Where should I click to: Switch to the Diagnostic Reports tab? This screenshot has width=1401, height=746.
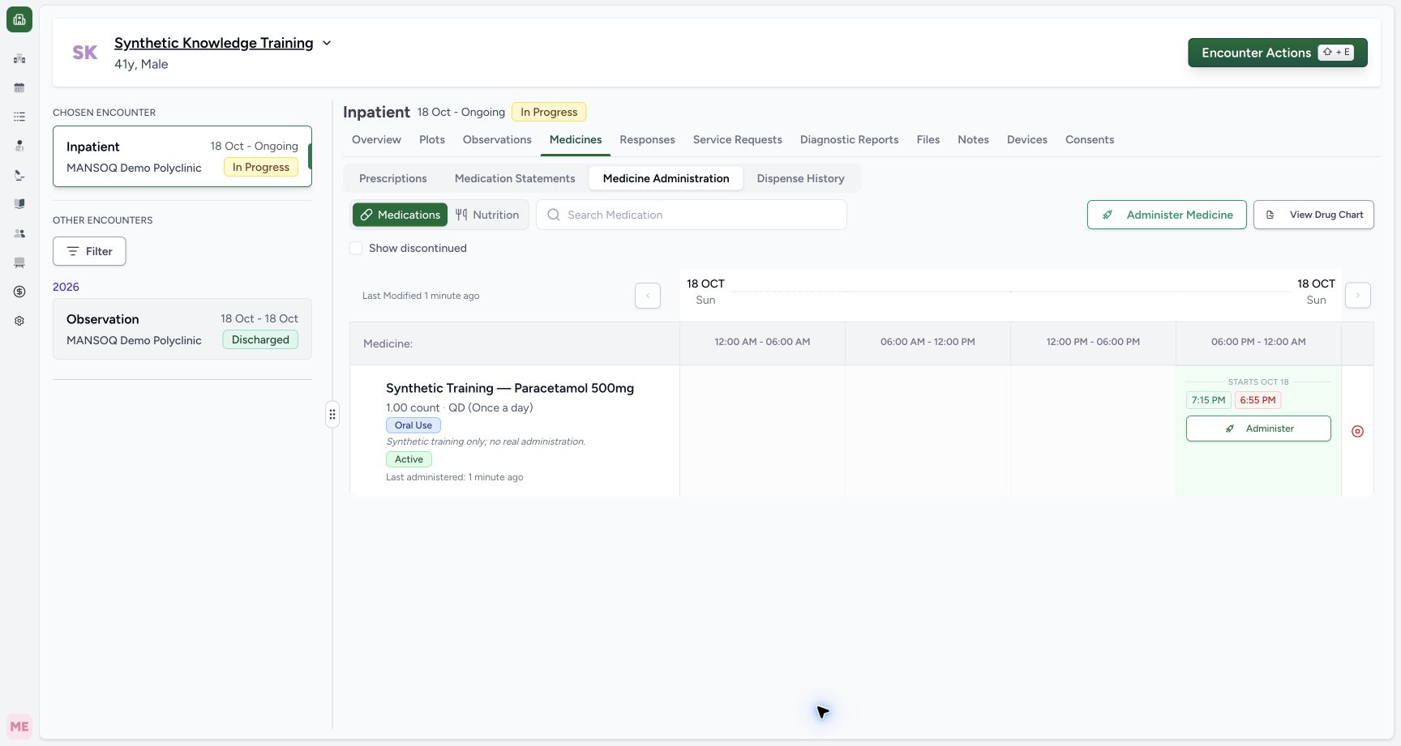coord(849,139)
